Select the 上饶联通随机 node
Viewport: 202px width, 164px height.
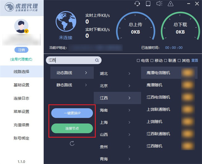(x=169, y=109)
